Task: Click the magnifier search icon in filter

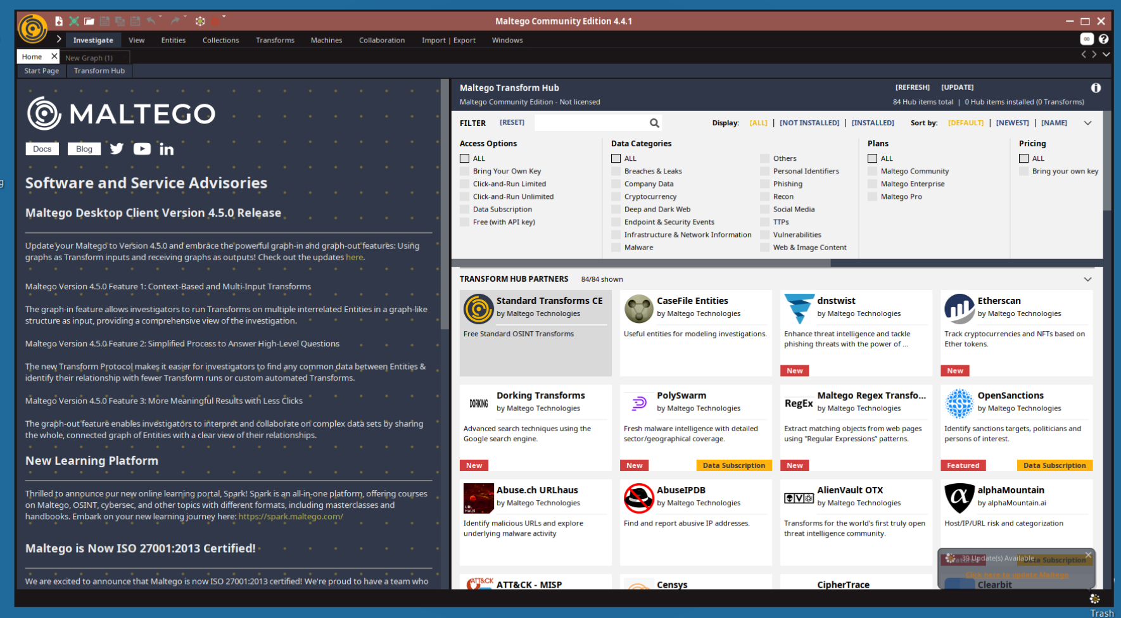Action: pos(654,123)
